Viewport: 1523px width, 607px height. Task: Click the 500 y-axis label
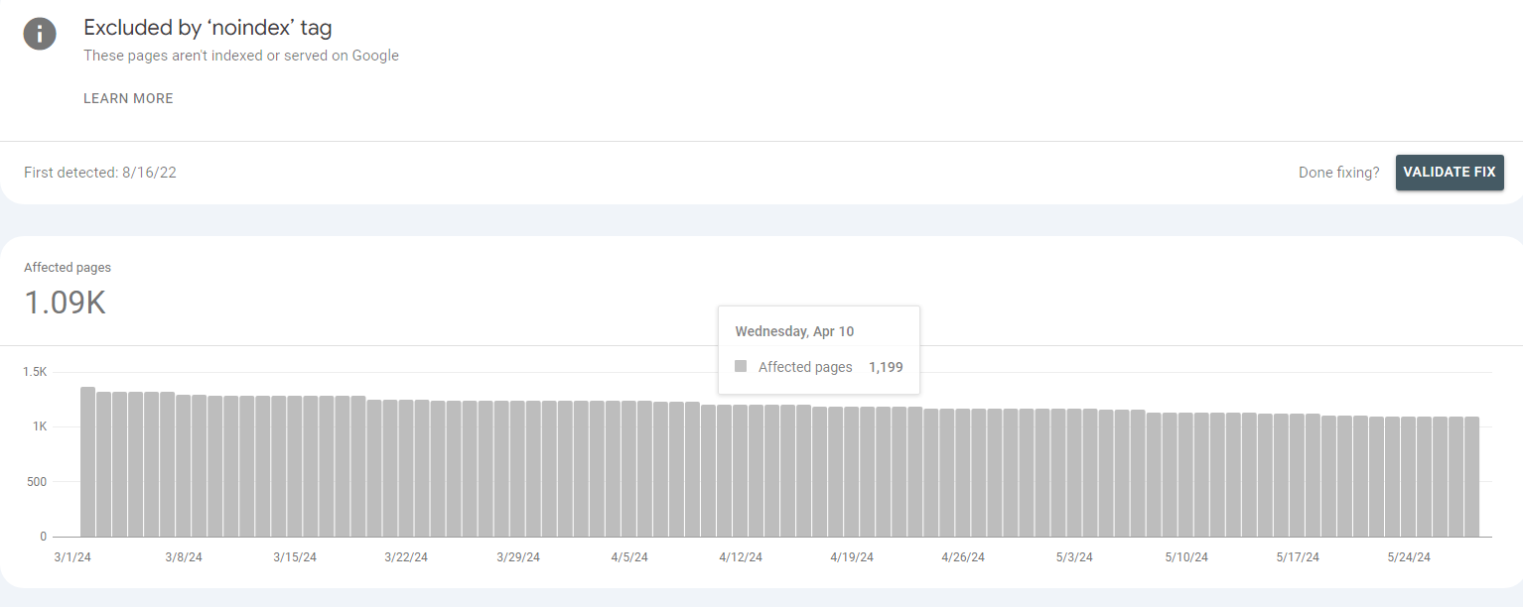click(36, 482)
